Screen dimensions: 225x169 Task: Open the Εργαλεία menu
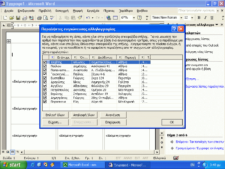click(93, 11)
